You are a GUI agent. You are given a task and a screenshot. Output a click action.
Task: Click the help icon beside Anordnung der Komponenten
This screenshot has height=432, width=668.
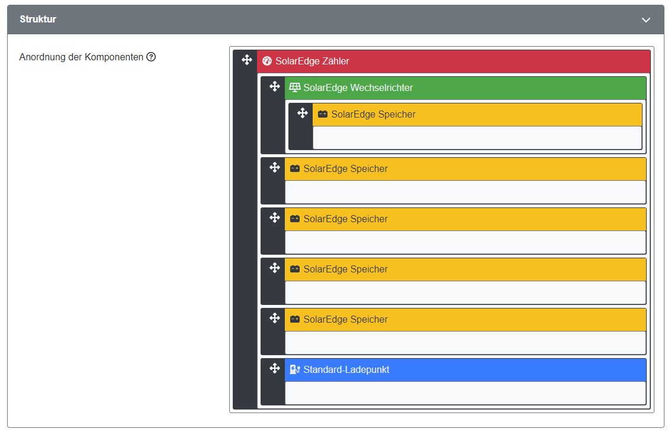[x=151, y=57]
